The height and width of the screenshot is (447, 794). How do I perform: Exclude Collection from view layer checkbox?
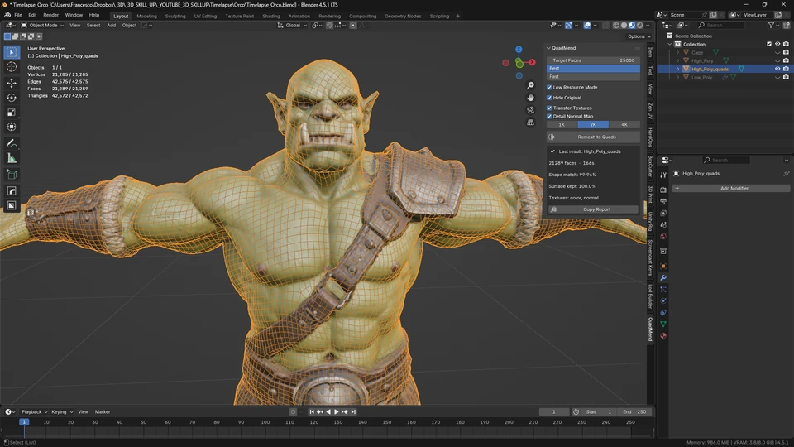769,44
